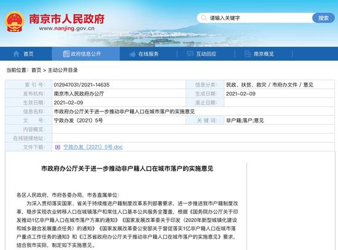Select category 民政、扶贫、救灾 / 市府办文件 / 意见
This screenshot has height=250, width=338.
pos(270,85)
